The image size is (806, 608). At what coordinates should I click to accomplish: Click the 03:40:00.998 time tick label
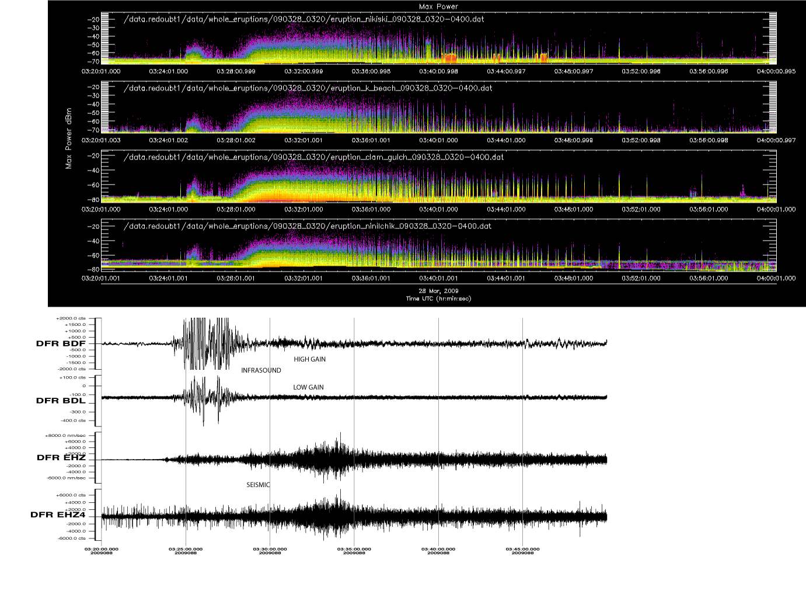[x=438, y=71]
